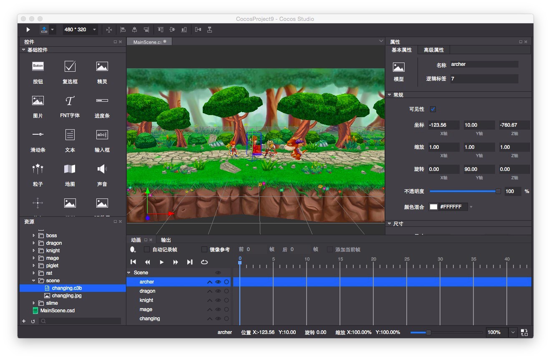The height and width of the screenshot is (359, 551).
Task: Open the 100% zoom dropdown in status bar
Action: pyautogui.click(x=513, y=332)
